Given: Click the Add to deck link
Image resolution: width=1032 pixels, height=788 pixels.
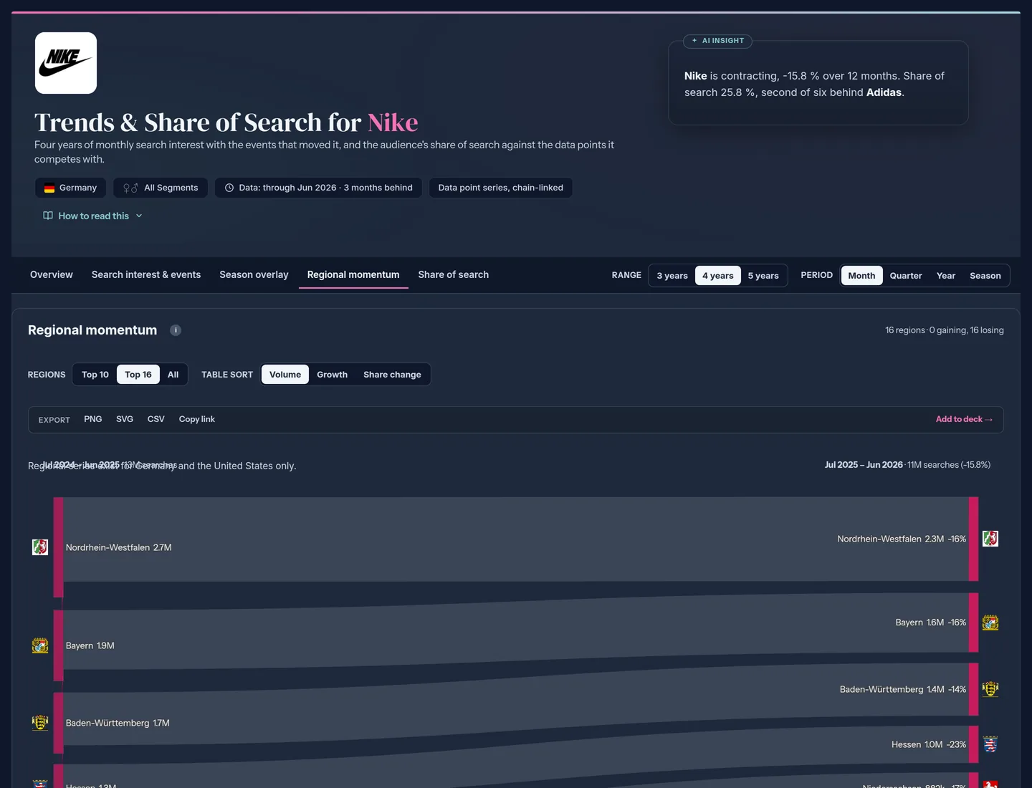Looking at the screenshot, I should click(964, 419).
